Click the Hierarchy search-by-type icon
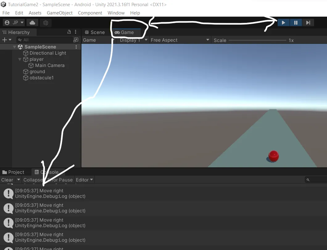Viewport: 327px width, 250px height. [76, 40]
